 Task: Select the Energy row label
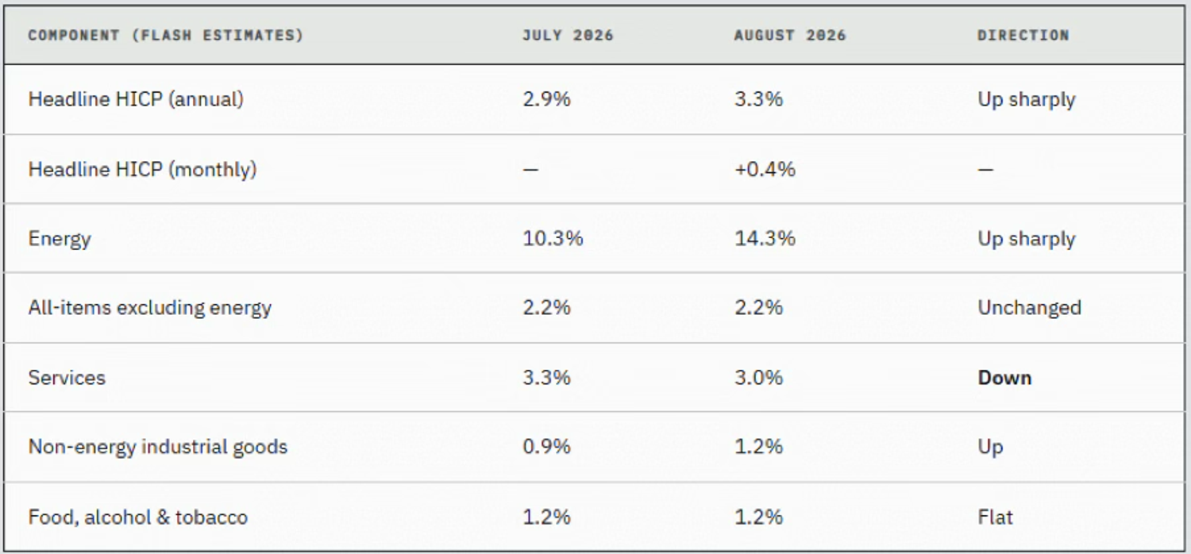[60, 239]
